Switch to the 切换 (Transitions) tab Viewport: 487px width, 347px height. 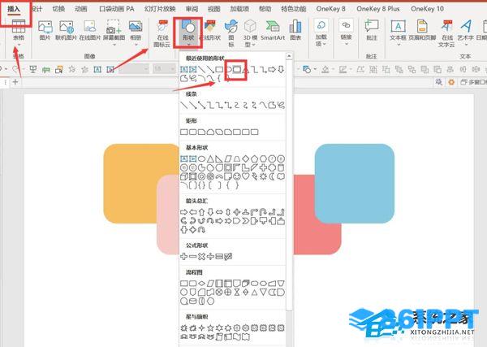pos(58,9)
